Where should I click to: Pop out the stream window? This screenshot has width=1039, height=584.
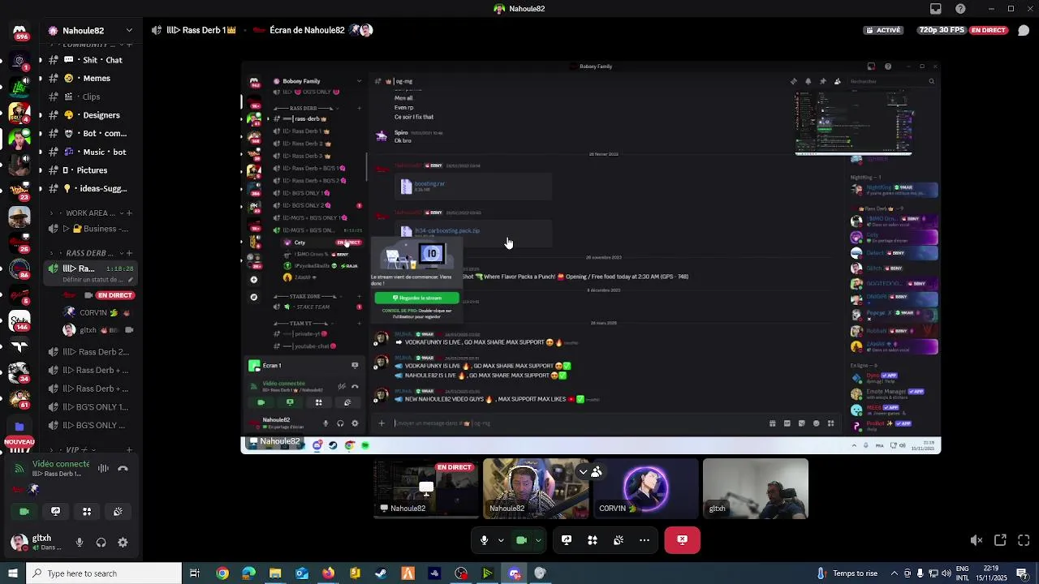[1000, 540]
